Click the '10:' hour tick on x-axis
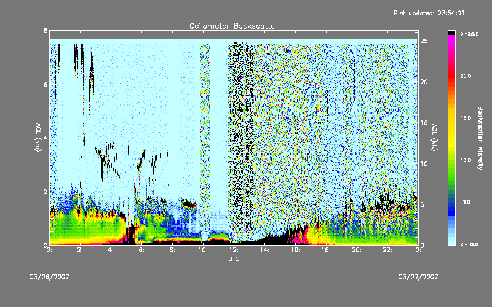This screenshot has height=307, width=492. 204,250
